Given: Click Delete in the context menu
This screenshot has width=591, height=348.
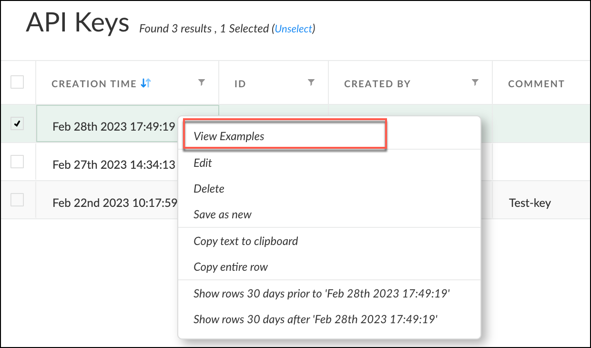Looking at the screenshot, I should (209, 189).
